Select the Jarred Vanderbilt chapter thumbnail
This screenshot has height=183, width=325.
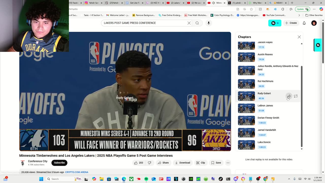(x=246, y=133)
